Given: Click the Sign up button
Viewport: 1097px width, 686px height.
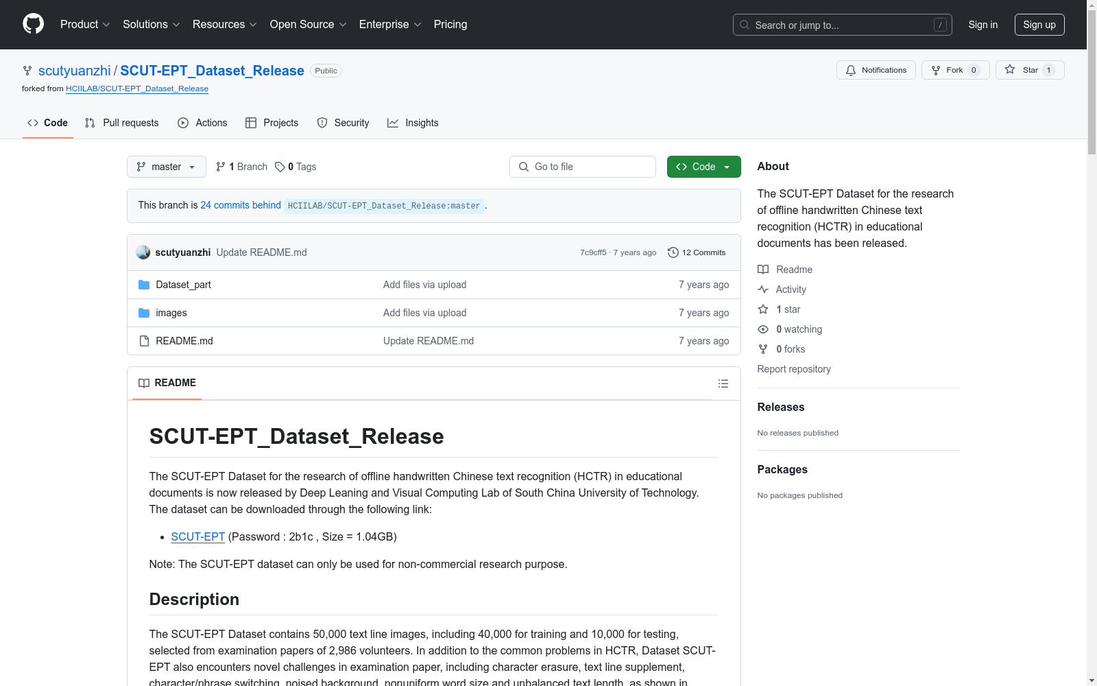Looking at the screenshot, I should click(x=1039, y=25).
